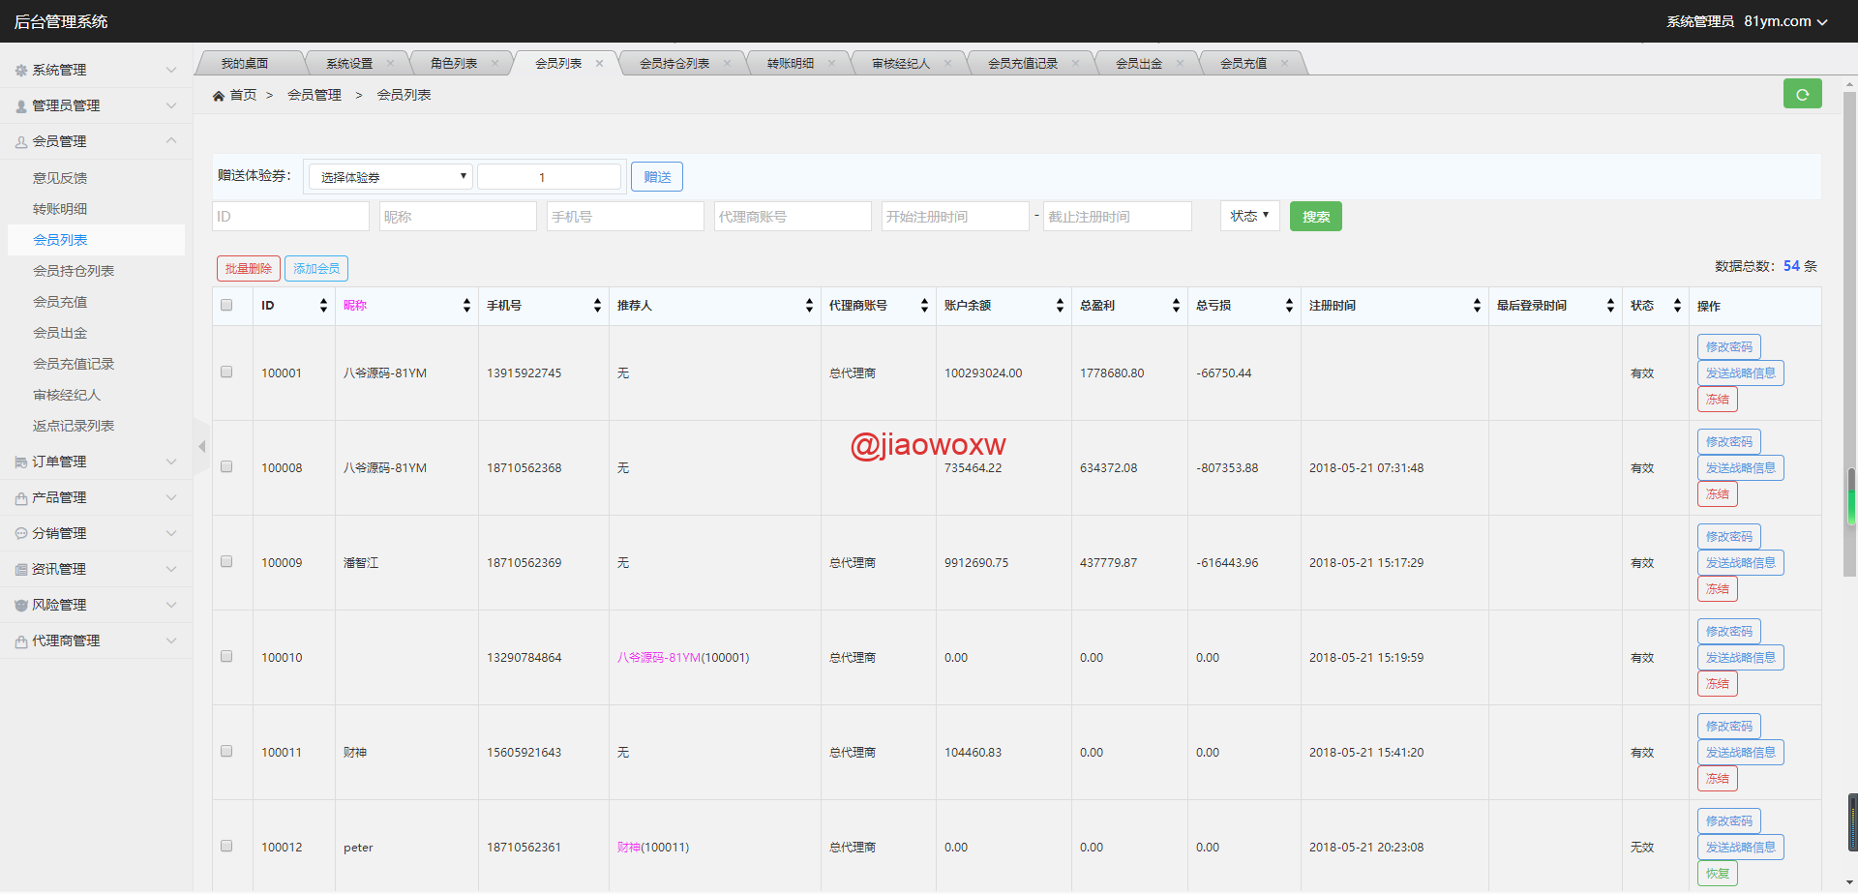Click the green 搜索 button
1858x894 pixels.
coord(1316,217)
